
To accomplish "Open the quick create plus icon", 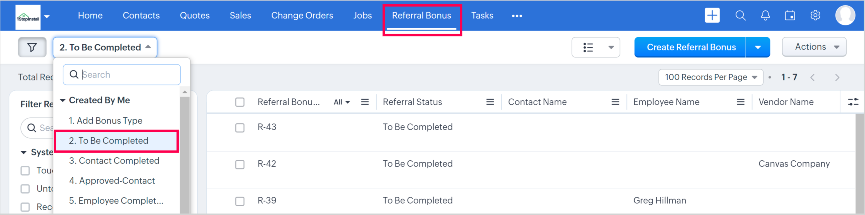I will click(712, 15).
